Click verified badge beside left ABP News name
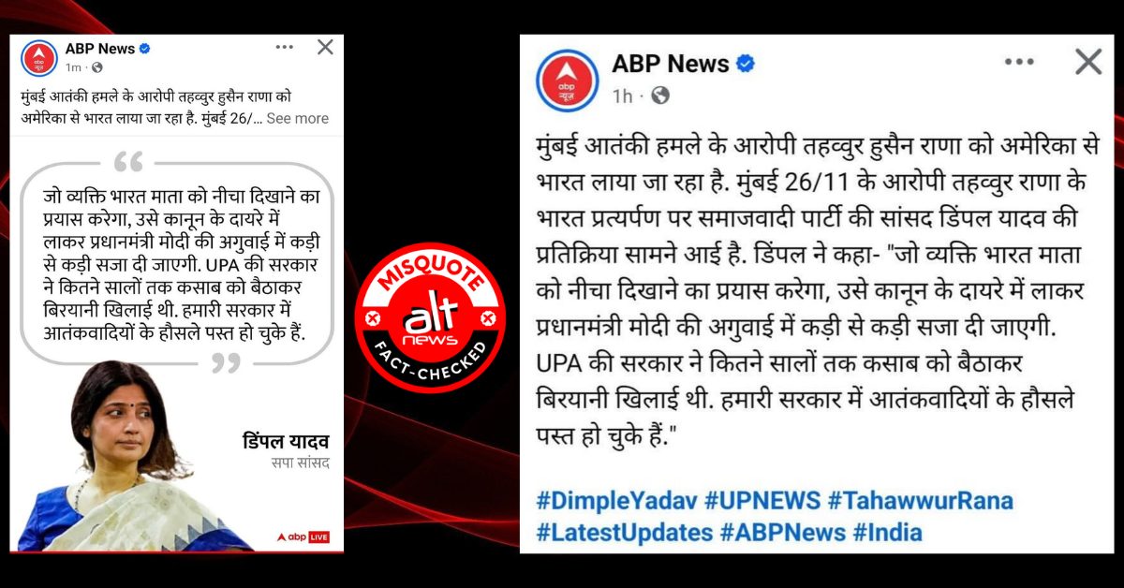Screen dimensions: 1124x588 [x=144, y=49]
